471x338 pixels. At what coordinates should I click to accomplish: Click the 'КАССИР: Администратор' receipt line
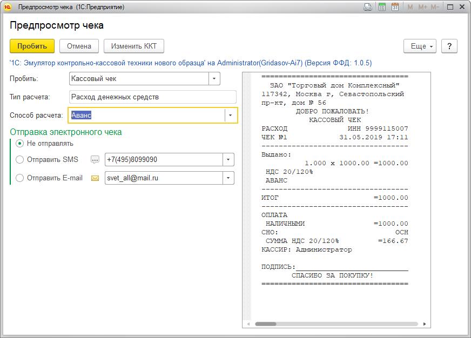tap(307, 250)
